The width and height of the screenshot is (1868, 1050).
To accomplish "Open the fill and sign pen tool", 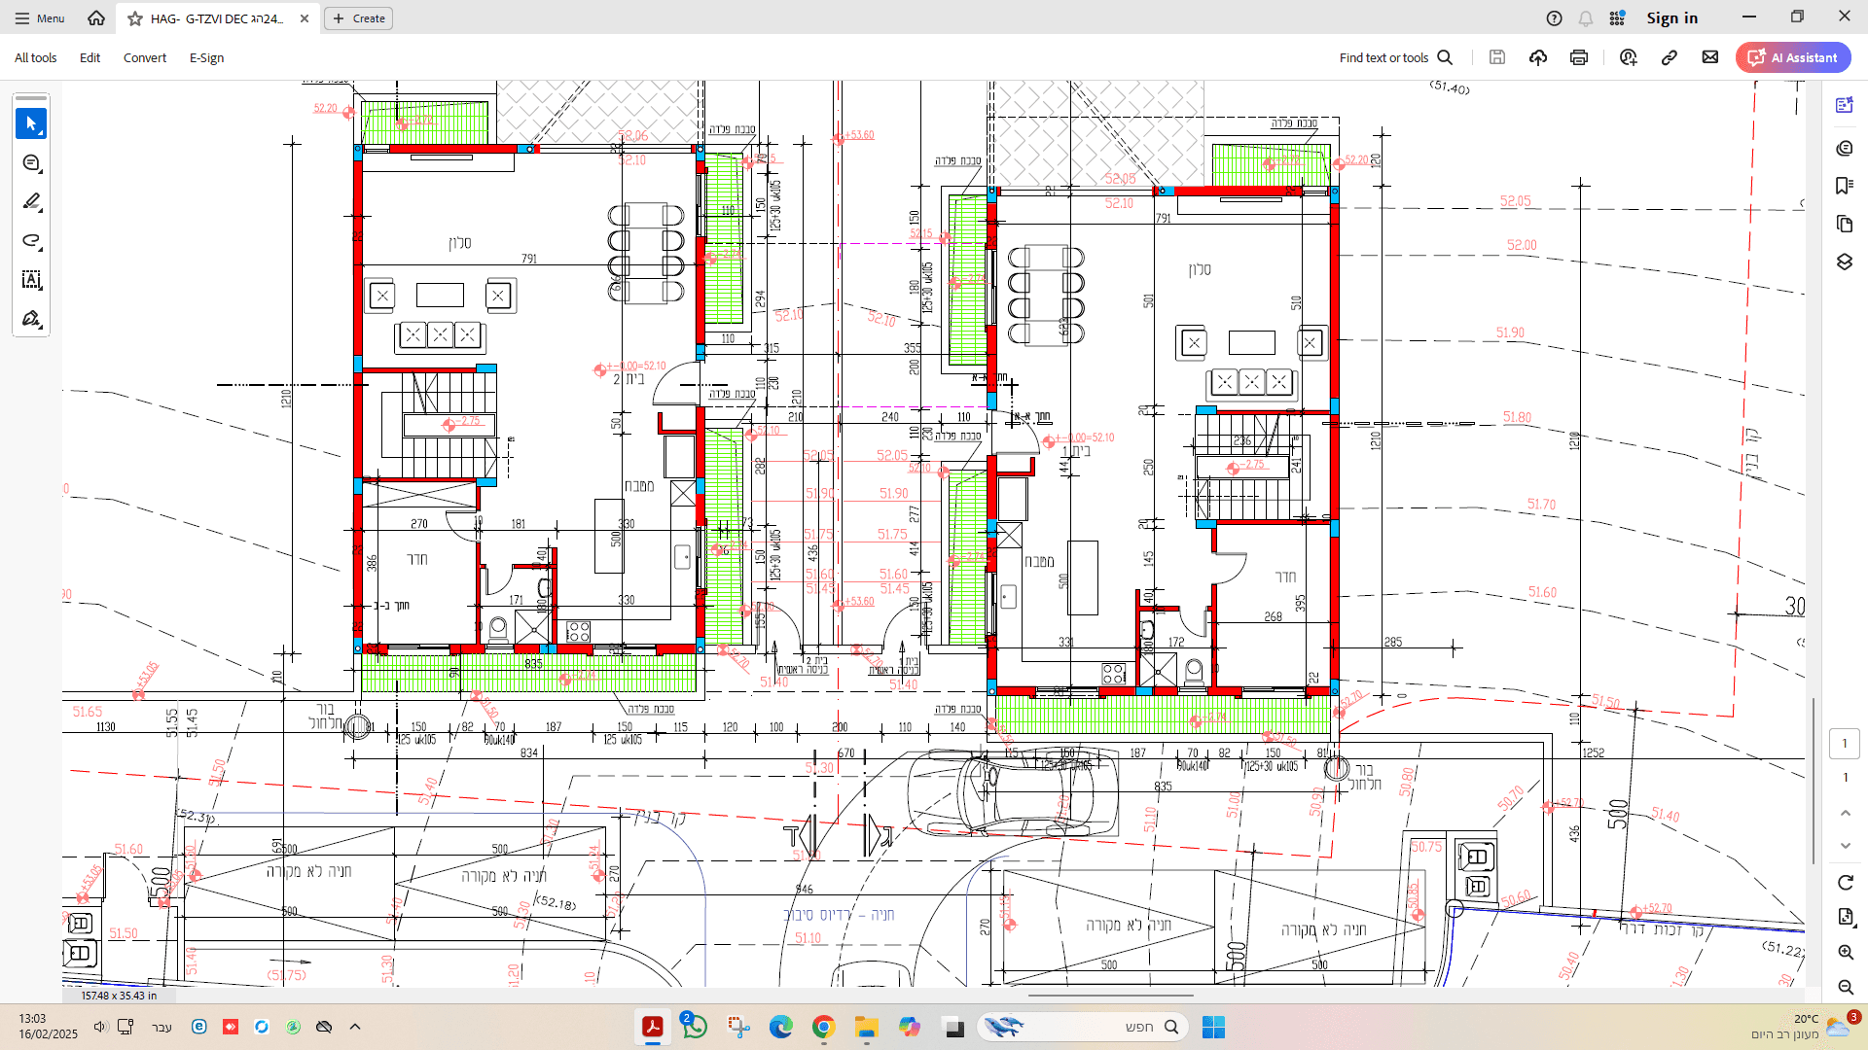I will point(31,319).
